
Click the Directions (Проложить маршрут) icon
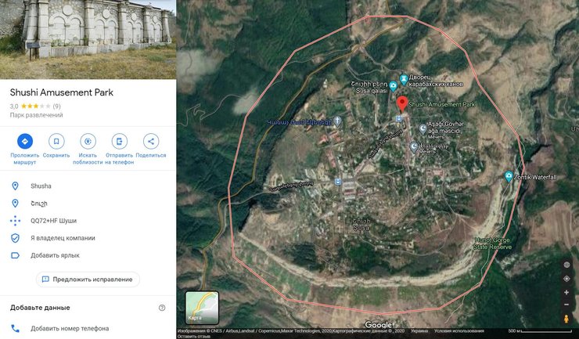24,141
